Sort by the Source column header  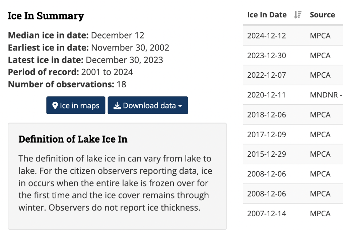(x=322, y=15)
